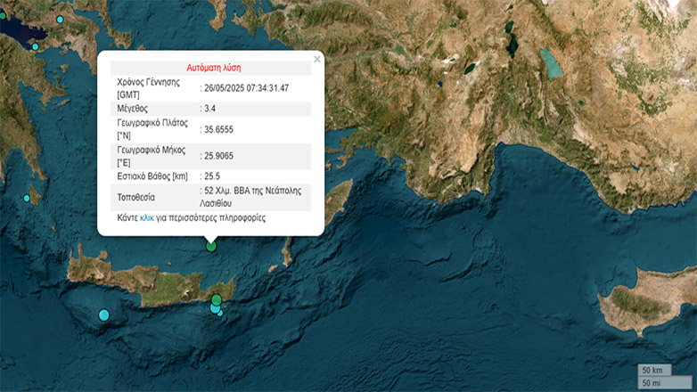Select small cyan marker on far left edge
The height and width of the screenshot is (392, 697).
(x=27, y=198)
